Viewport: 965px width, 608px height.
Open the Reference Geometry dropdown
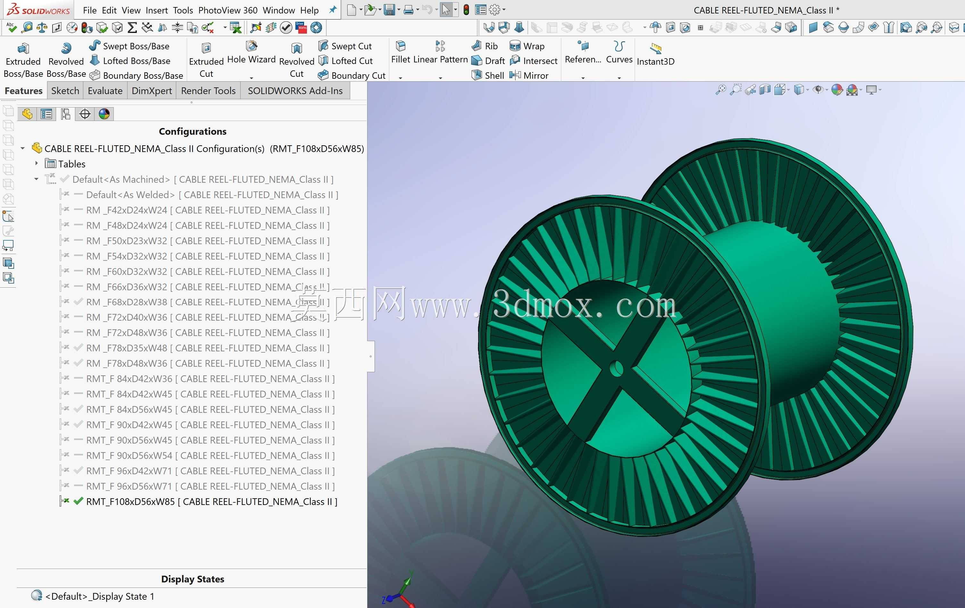point(583,78)
